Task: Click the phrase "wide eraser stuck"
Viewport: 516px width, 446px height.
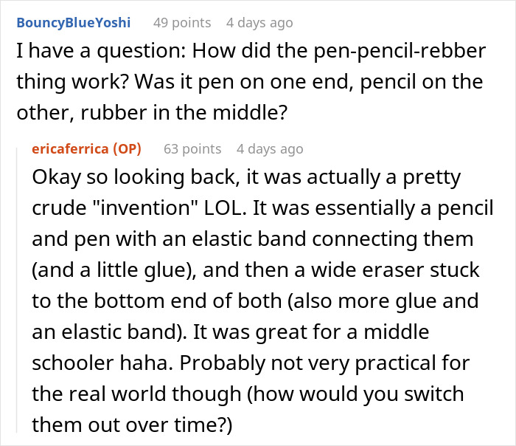Action: (x=395, y=270)
